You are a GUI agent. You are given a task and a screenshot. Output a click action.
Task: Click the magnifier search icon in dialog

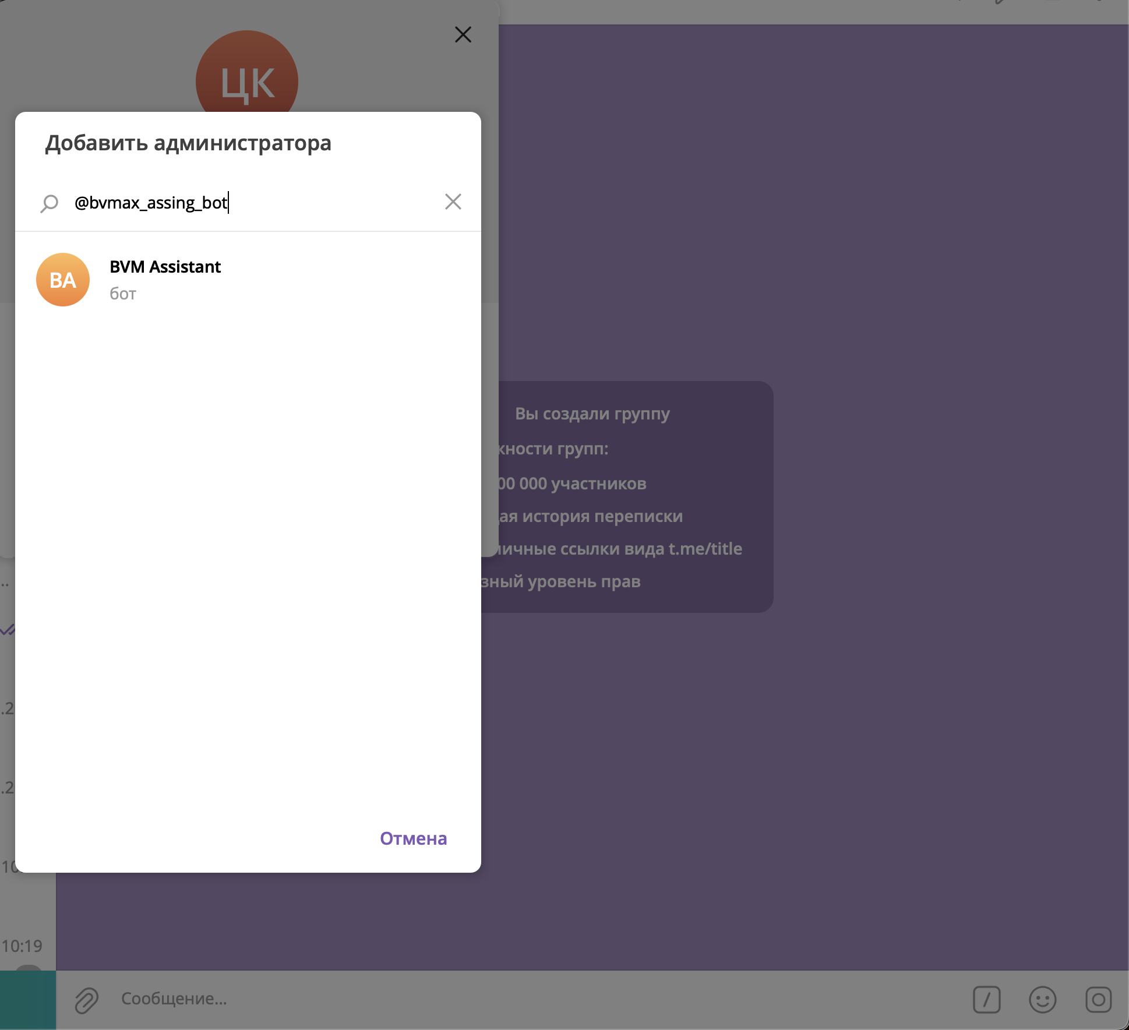coord(50,203)
